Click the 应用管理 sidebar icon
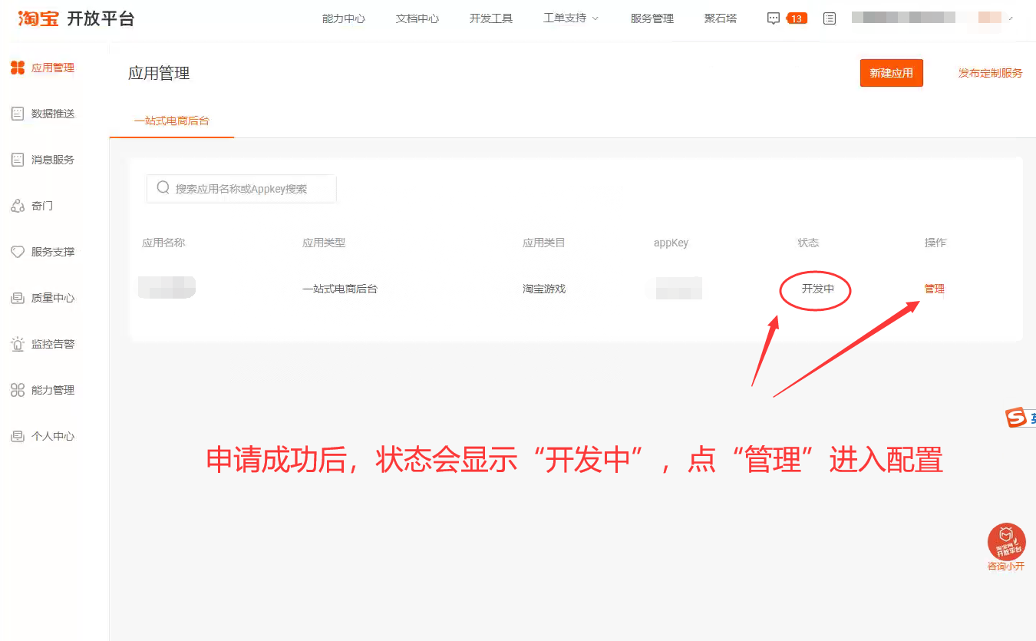The image size is (1036, 641). pos(18,68)
